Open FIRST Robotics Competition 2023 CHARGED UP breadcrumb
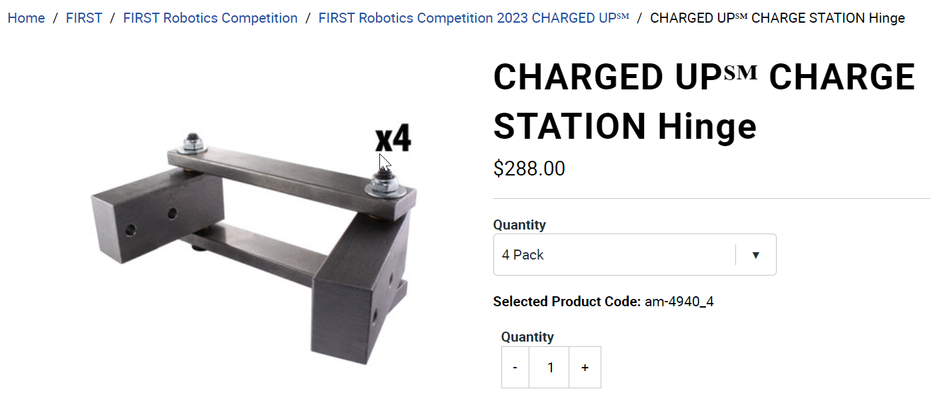 click(474, 18)
